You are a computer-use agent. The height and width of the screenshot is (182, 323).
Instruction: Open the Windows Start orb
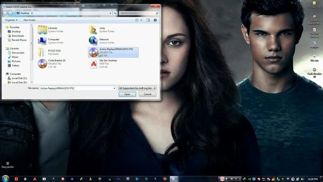pos(6,178)
